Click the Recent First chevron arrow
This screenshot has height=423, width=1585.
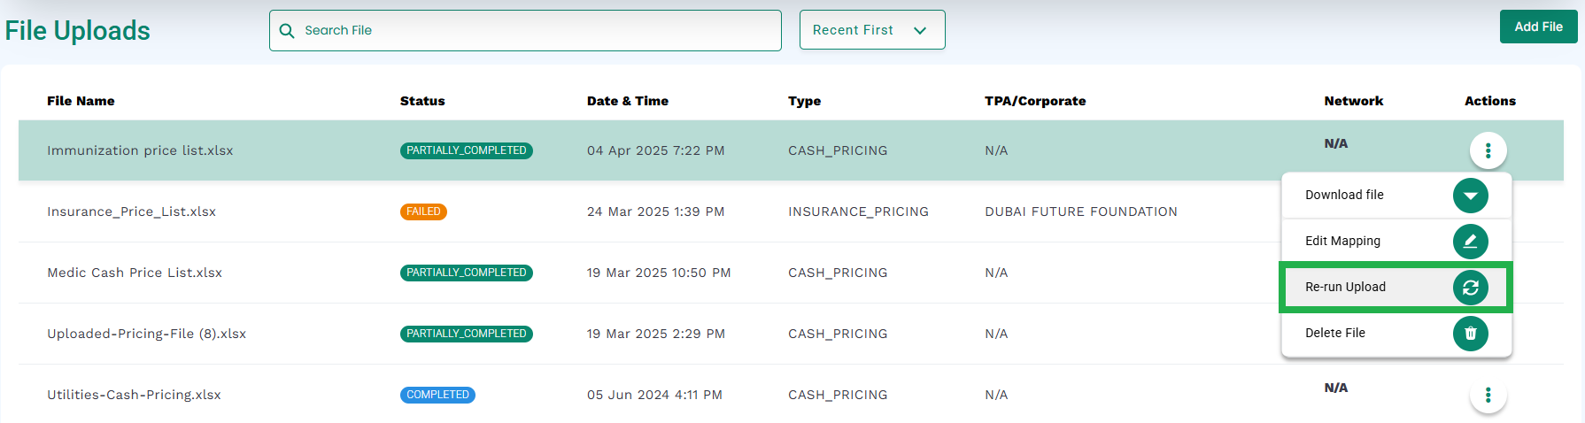pyautogui.click(x=920, y=31)
